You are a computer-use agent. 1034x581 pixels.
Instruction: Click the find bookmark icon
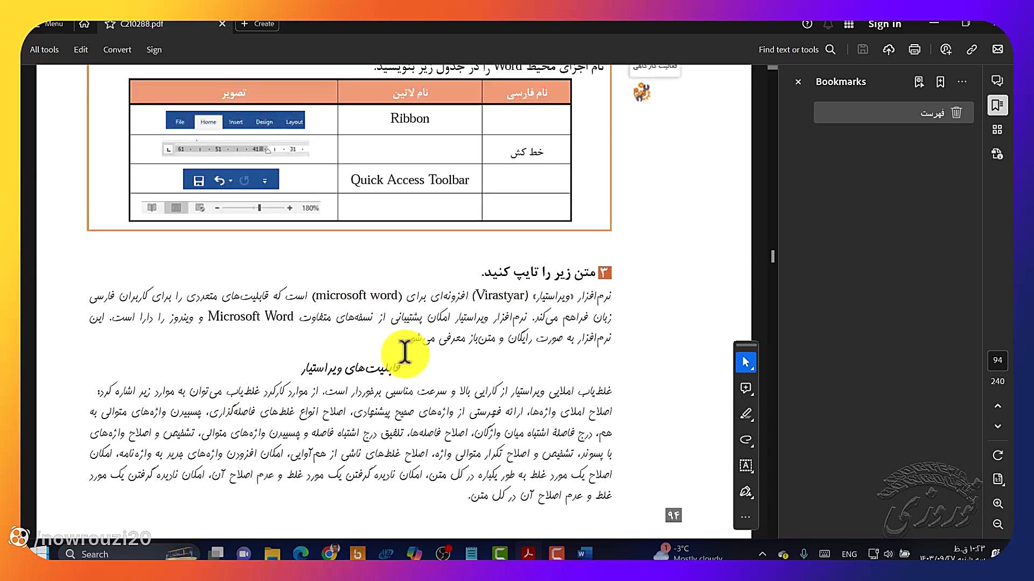919,82
